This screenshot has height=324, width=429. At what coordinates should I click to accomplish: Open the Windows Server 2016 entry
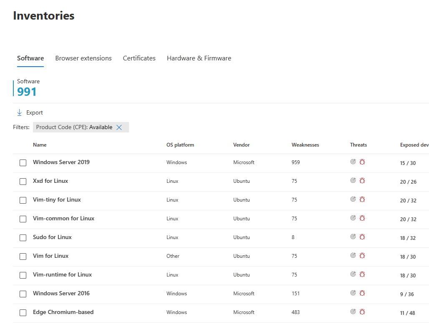tap(61, 294)
